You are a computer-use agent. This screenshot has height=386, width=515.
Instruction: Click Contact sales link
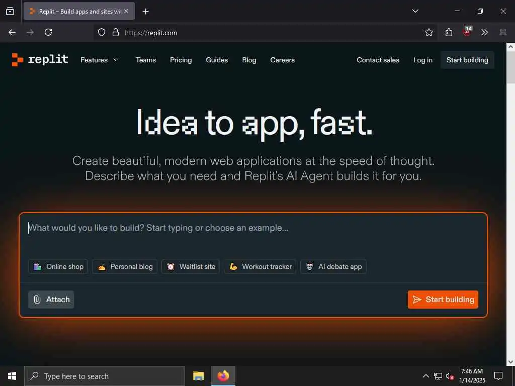[378, 60]
